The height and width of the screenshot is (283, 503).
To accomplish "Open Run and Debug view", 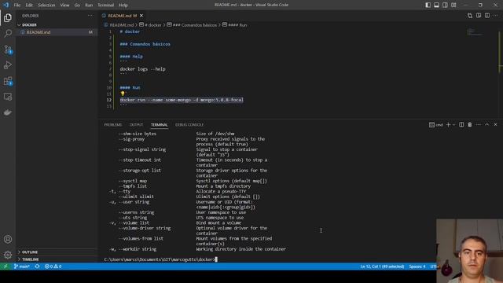I will tap(8, 65).
